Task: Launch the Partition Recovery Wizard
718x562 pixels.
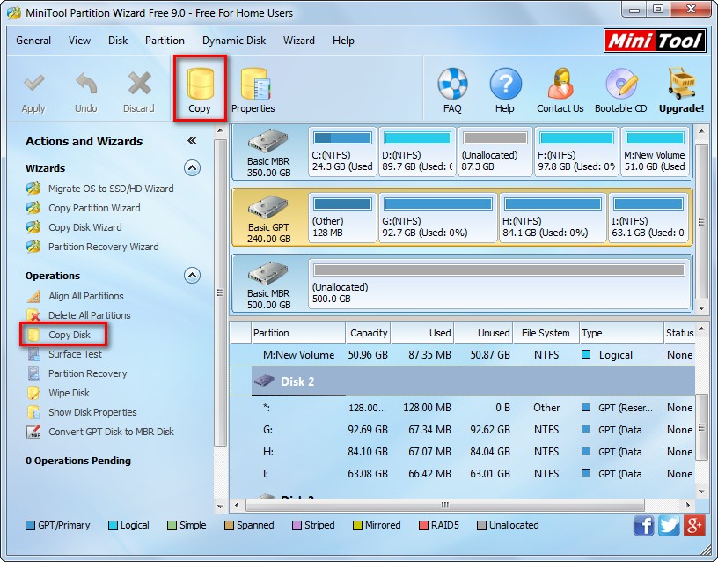Action: 104,247
